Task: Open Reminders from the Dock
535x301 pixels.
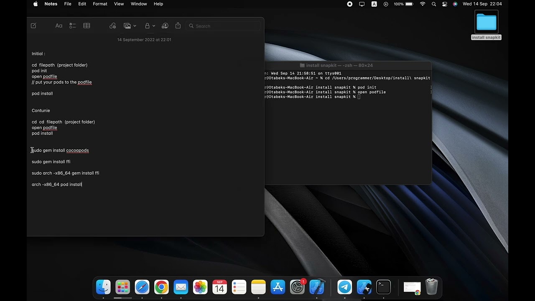Action: 239,287
